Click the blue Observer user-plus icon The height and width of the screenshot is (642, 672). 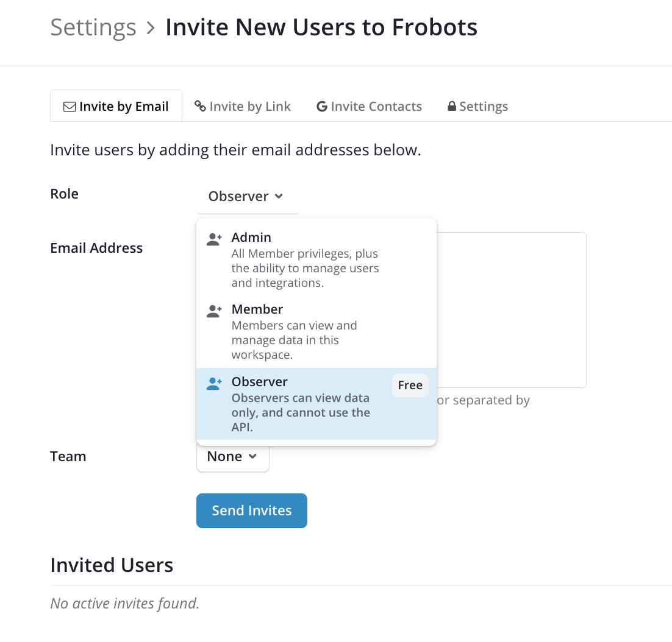point(214,384)
